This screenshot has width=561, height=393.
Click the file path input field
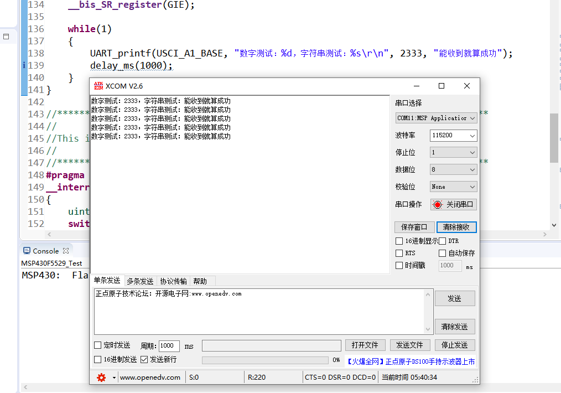(271, 345)
